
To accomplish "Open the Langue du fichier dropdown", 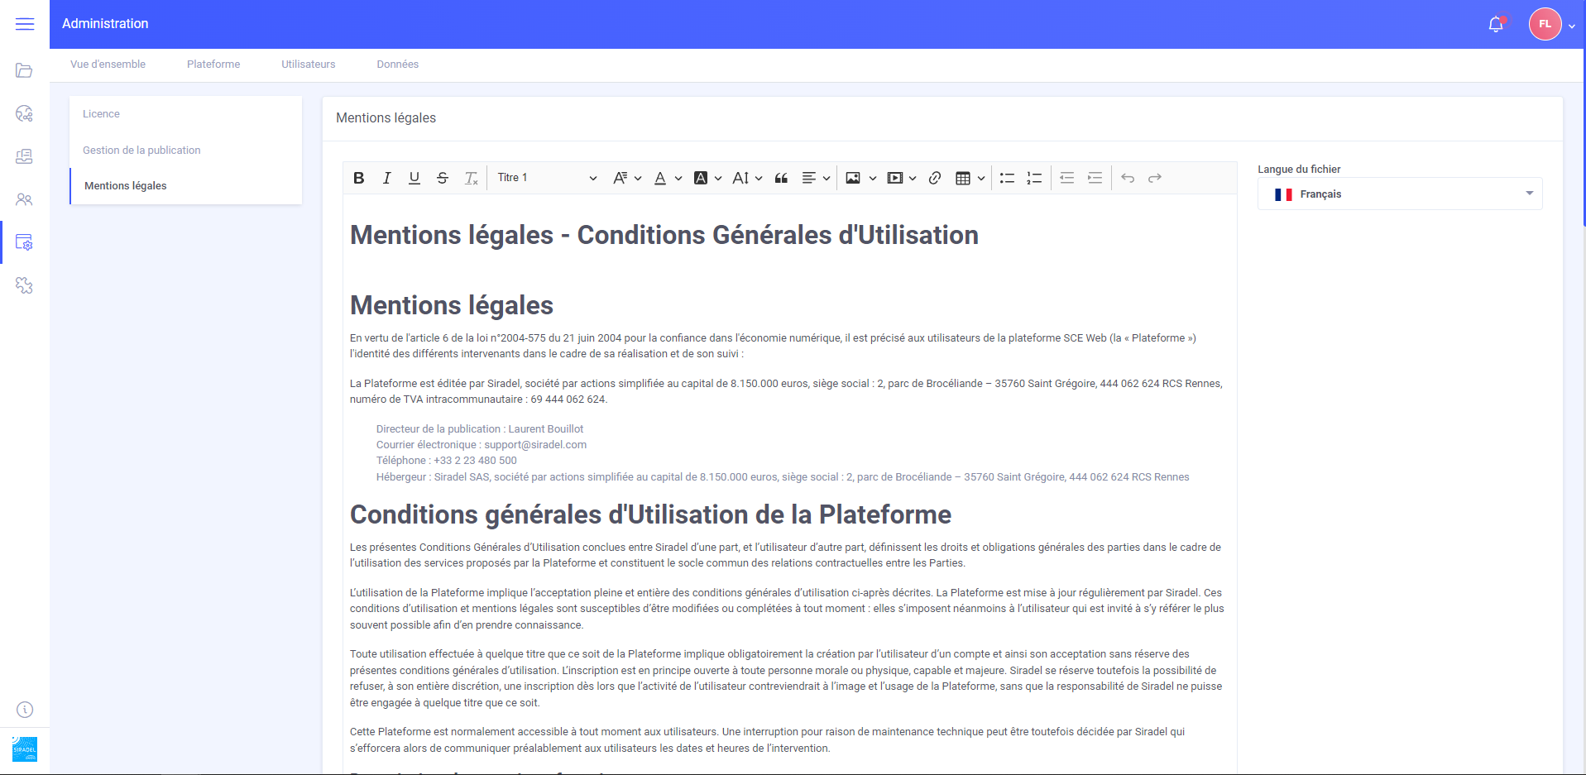I will click(1400, 194).
